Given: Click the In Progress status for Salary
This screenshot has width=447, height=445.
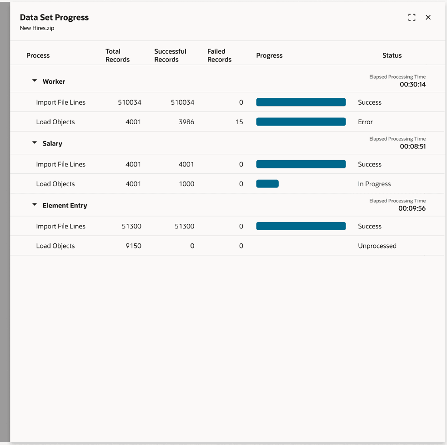Looking at the screenshot, I should [374, 184].
